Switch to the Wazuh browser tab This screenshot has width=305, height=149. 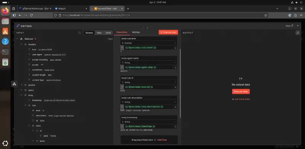71,8
